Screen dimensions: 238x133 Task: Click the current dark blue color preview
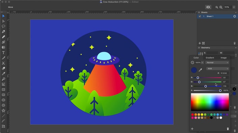[194, 70]
